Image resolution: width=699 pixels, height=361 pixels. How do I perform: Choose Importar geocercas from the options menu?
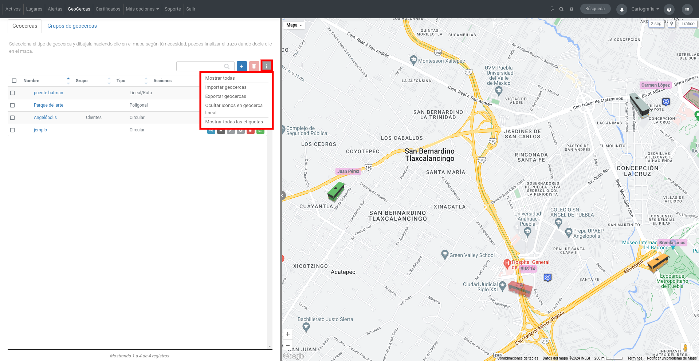tap(226, 87)
